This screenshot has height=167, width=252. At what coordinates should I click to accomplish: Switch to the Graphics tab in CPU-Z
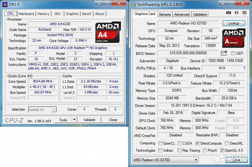pos(72,14)
